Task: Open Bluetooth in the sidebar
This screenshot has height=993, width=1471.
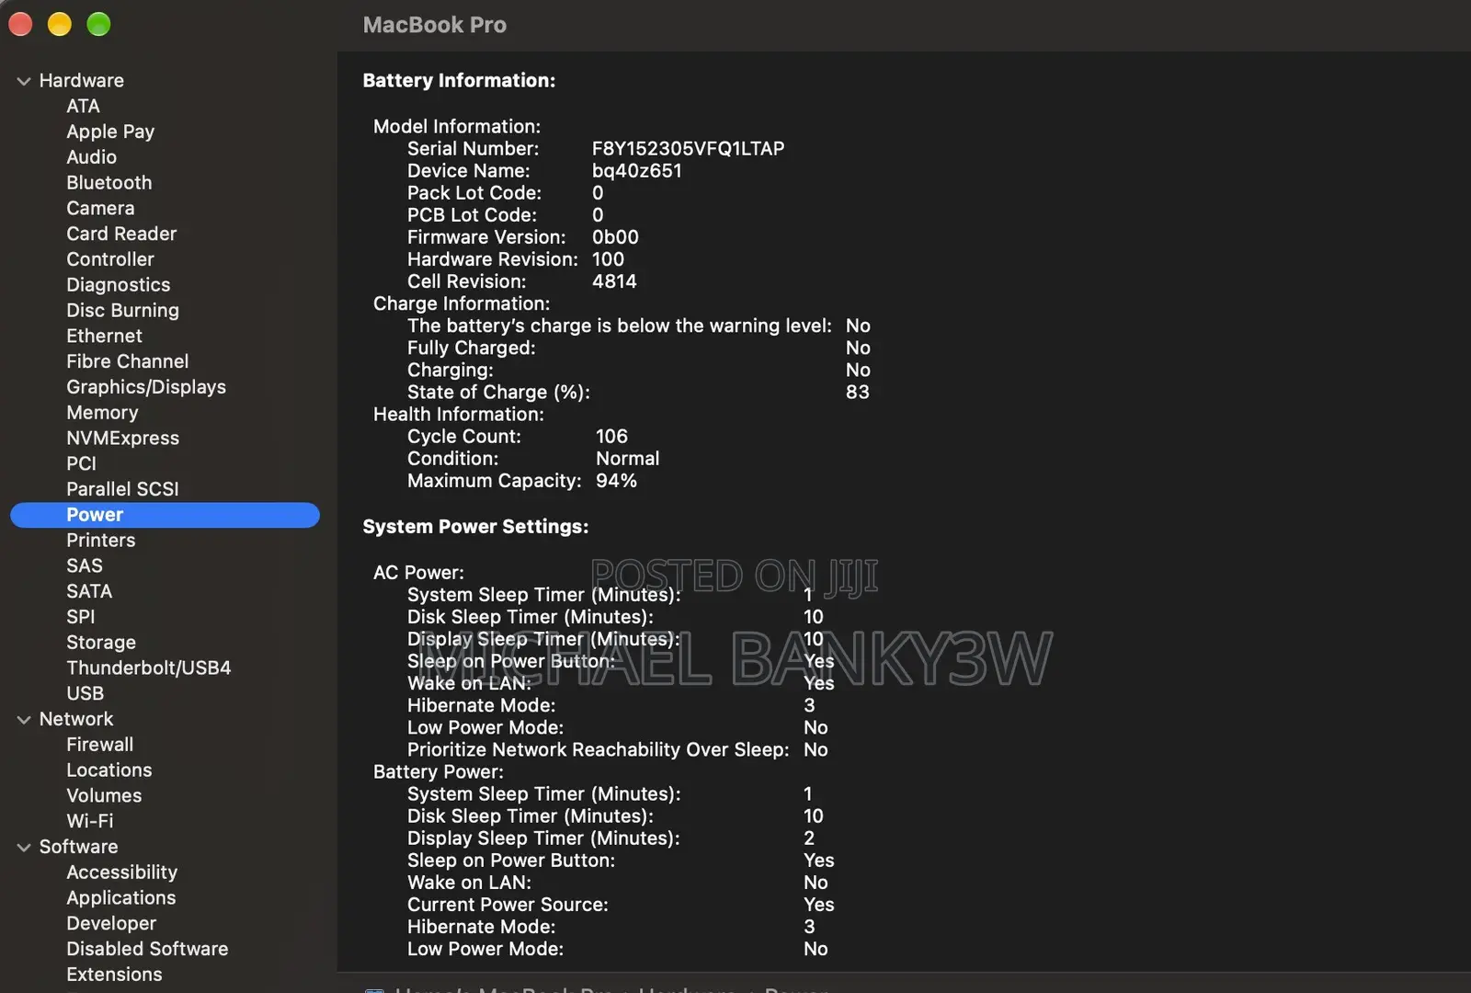Action: 109,183
